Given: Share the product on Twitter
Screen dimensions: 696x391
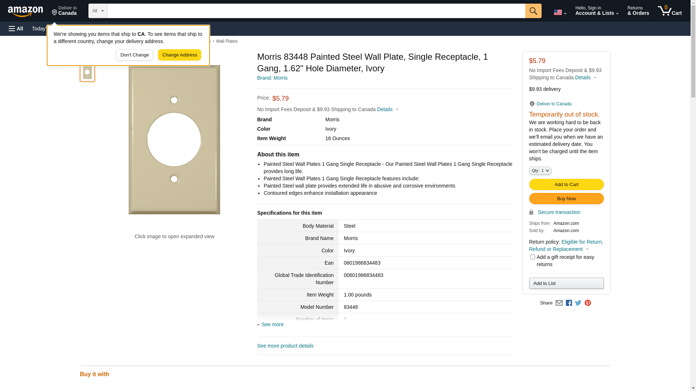Looking at the screenshot, I should (x=578, y=303).
